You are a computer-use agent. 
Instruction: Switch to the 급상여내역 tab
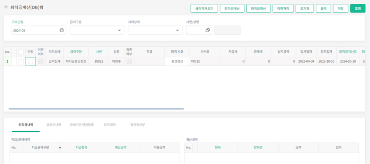pos(54,125)
